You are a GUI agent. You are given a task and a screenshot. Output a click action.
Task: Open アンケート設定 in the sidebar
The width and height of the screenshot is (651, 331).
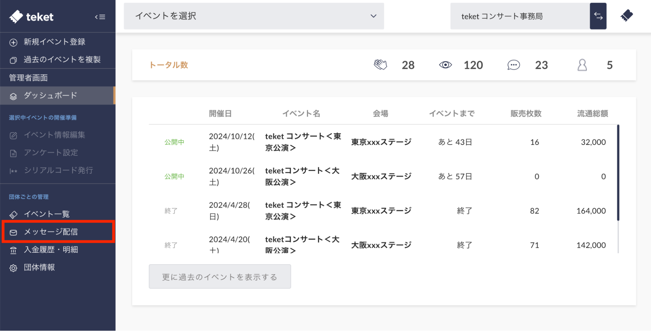(58, 153)
